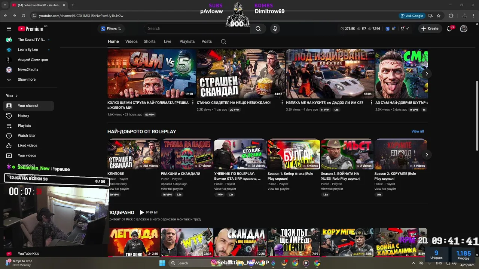This screenshot has width=479, height=269.
Task: Open Watch later in sidebar
Action: coord(27,136)
